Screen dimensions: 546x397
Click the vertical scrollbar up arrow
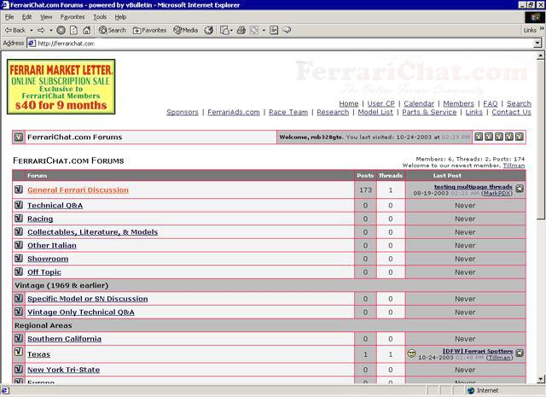(x=540, y=55)
